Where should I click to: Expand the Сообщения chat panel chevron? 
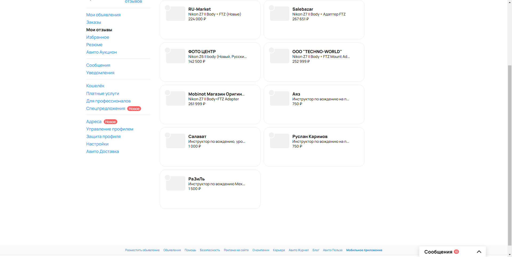(479, 252)
